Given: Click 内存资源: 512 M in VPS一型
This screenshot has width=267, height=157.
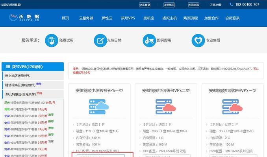Looking at the screenshot, I should [88, 138].
